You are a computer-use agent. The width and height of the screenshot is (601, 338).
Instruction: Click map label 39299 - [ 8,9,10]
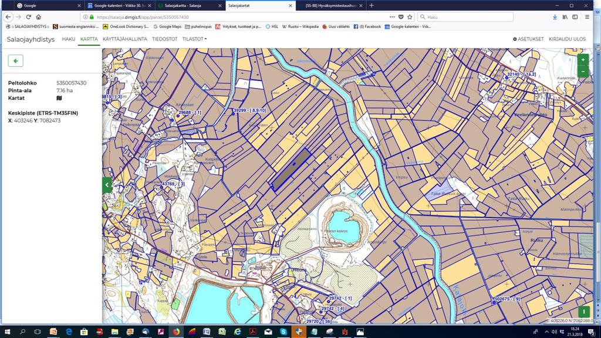(249, 110)
